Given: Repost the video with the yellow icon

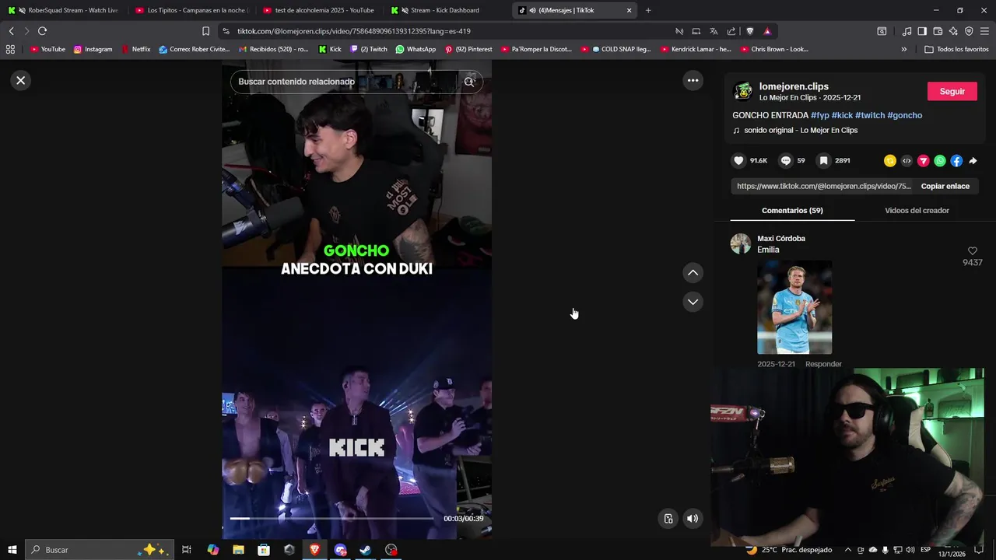Looking at the screenshot, I should click(890, 161).
